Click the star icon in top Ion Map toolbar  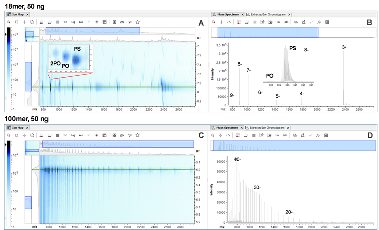coord(138,22)
